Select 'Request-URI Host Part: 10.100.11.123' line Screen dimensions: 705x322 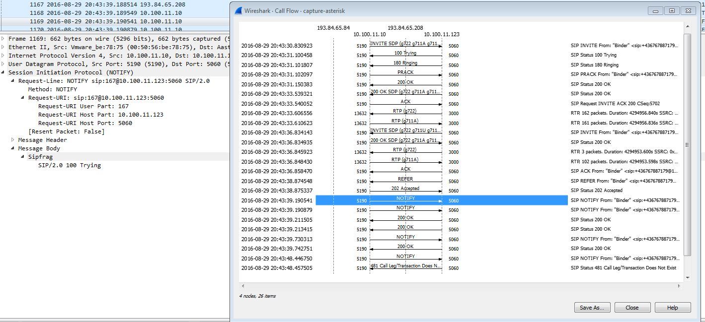[x=101, y=115]
